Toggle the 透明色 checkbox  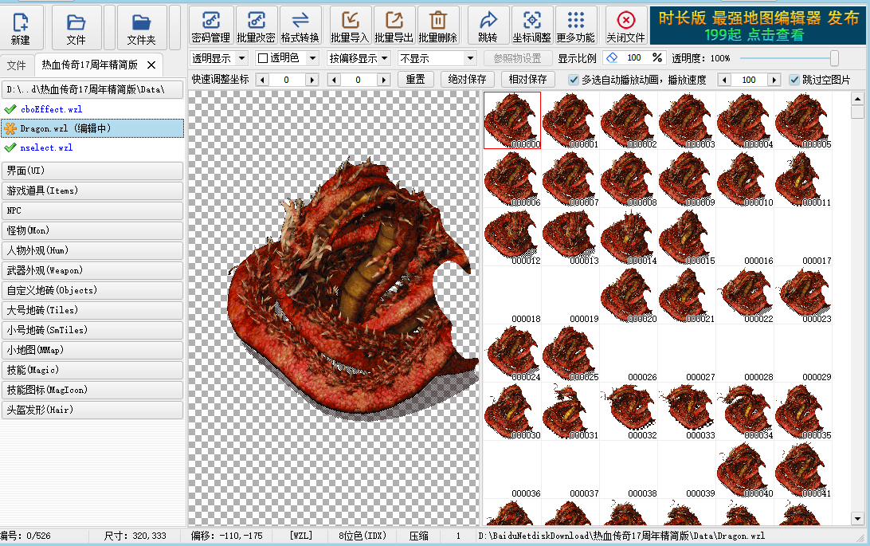(x=263, y=58)
